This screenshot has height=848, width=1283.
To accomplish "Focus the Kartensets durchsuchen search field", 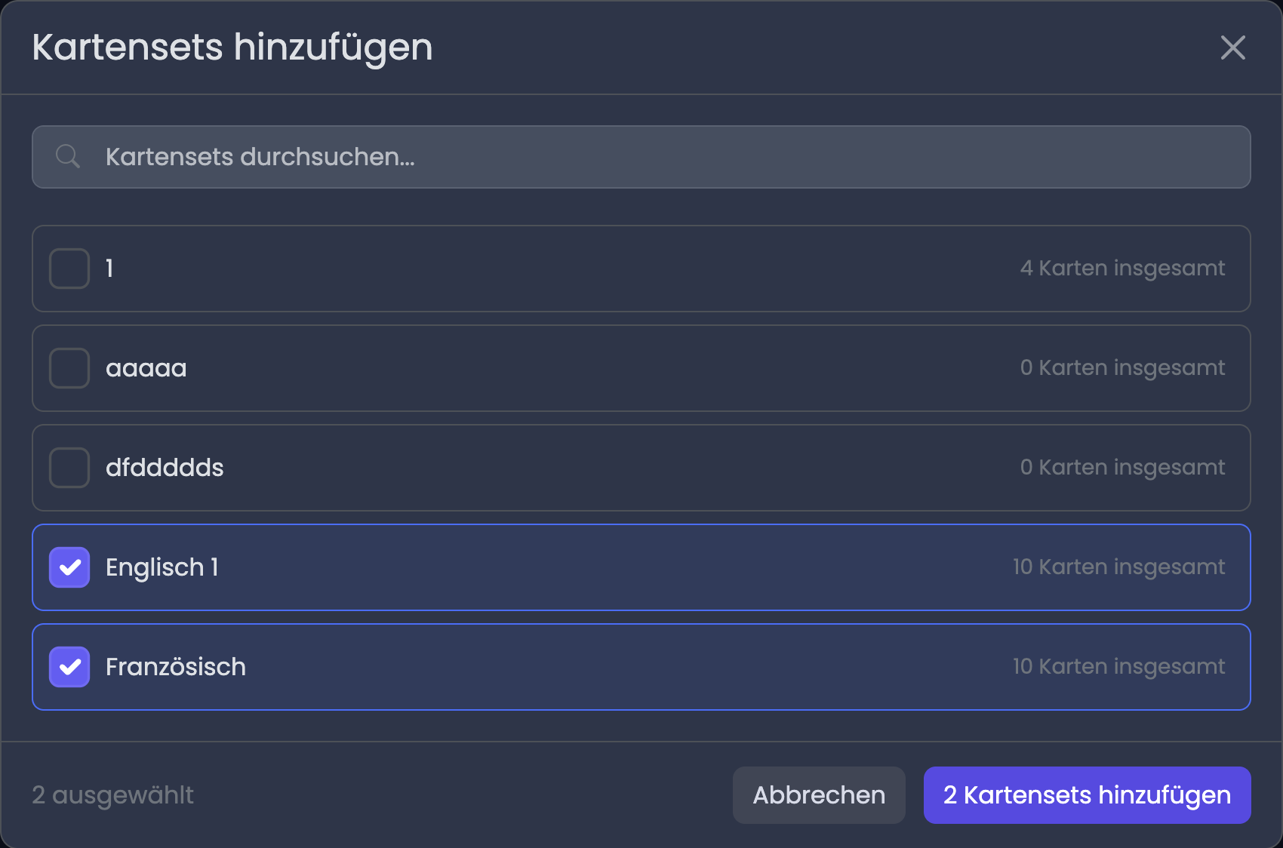I will pos(641,157).
